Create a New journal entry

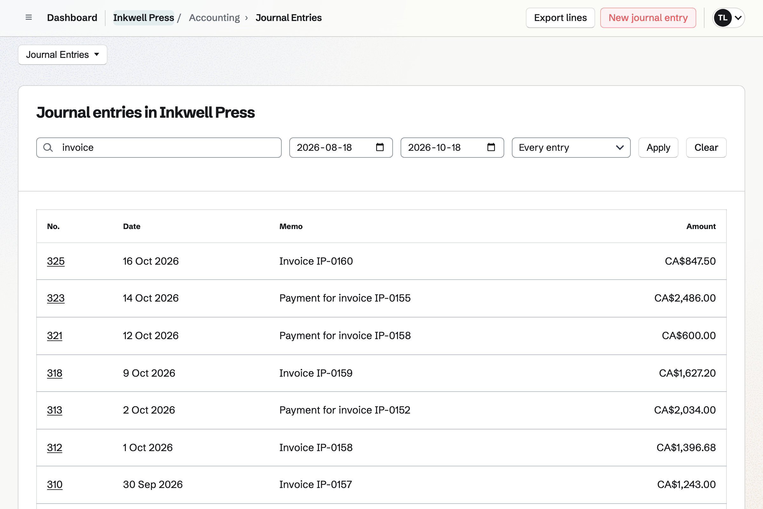648,18
